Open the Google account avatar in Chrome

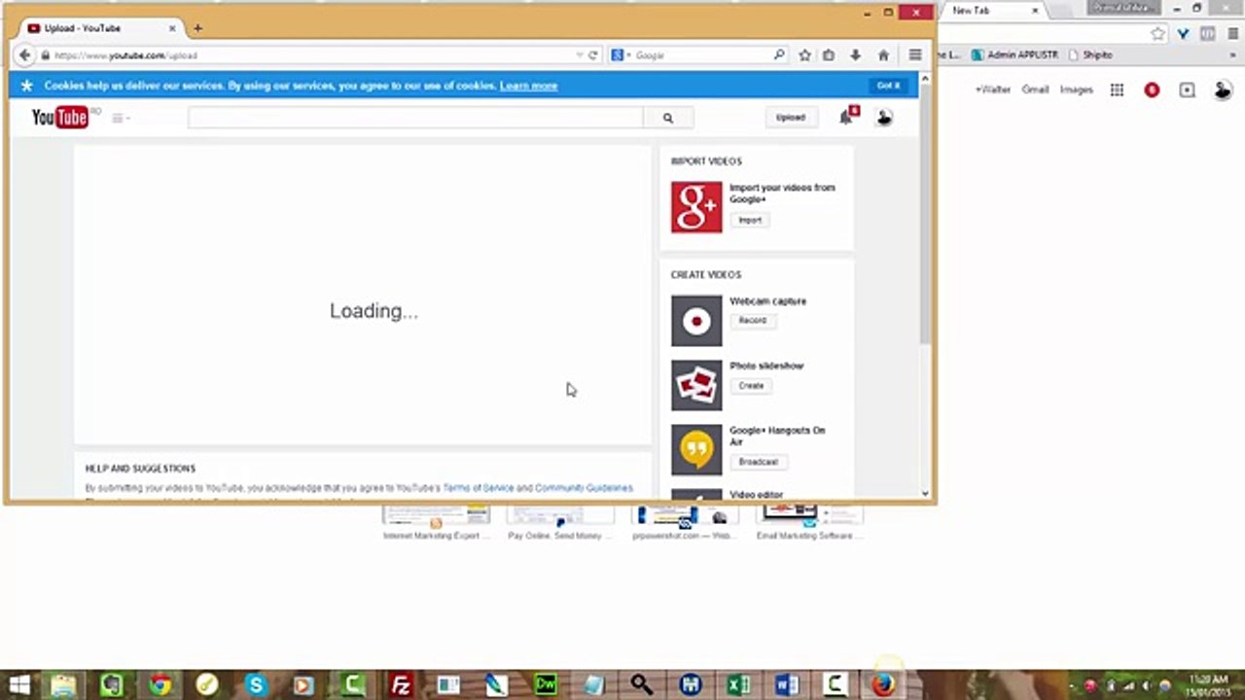1223,90
